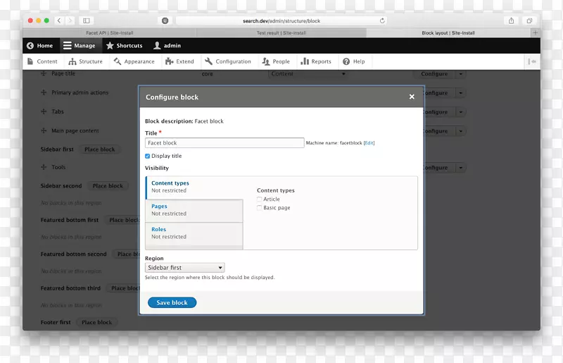Image resolution: width=563 pixels, height=363 pixels.
Task: Check the Article content type
Action: click(260, 199)
